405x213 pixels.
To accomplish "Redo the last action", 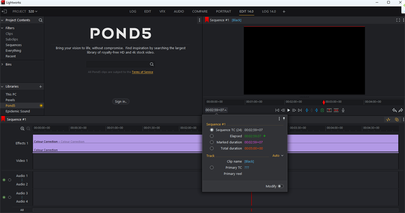I will (400, 110).
